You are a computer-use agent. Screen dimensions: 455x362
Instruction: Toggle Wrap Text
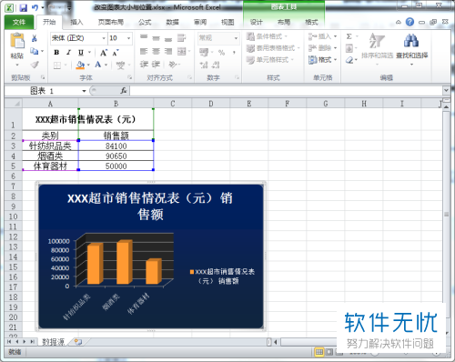point(181,38)
